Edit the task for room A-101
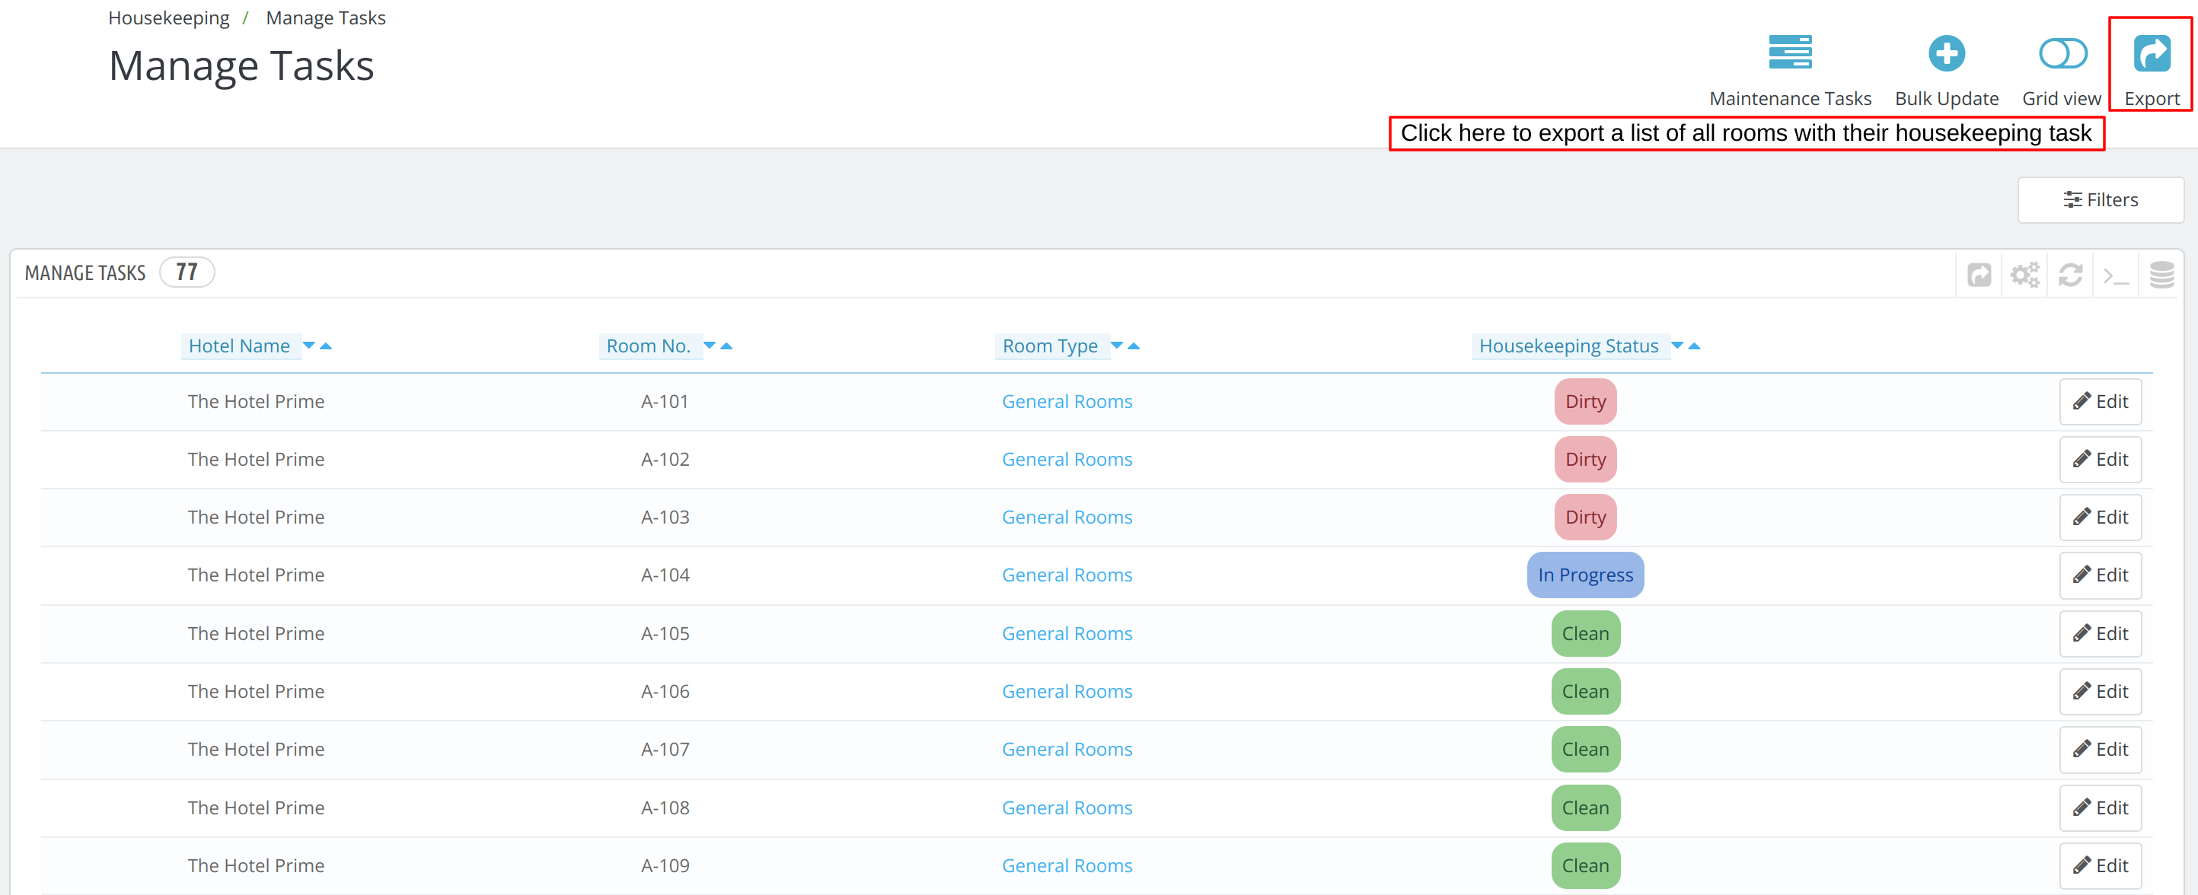Image resolution: width=2198 pixels, height=895 pixels. [2100, 401]
